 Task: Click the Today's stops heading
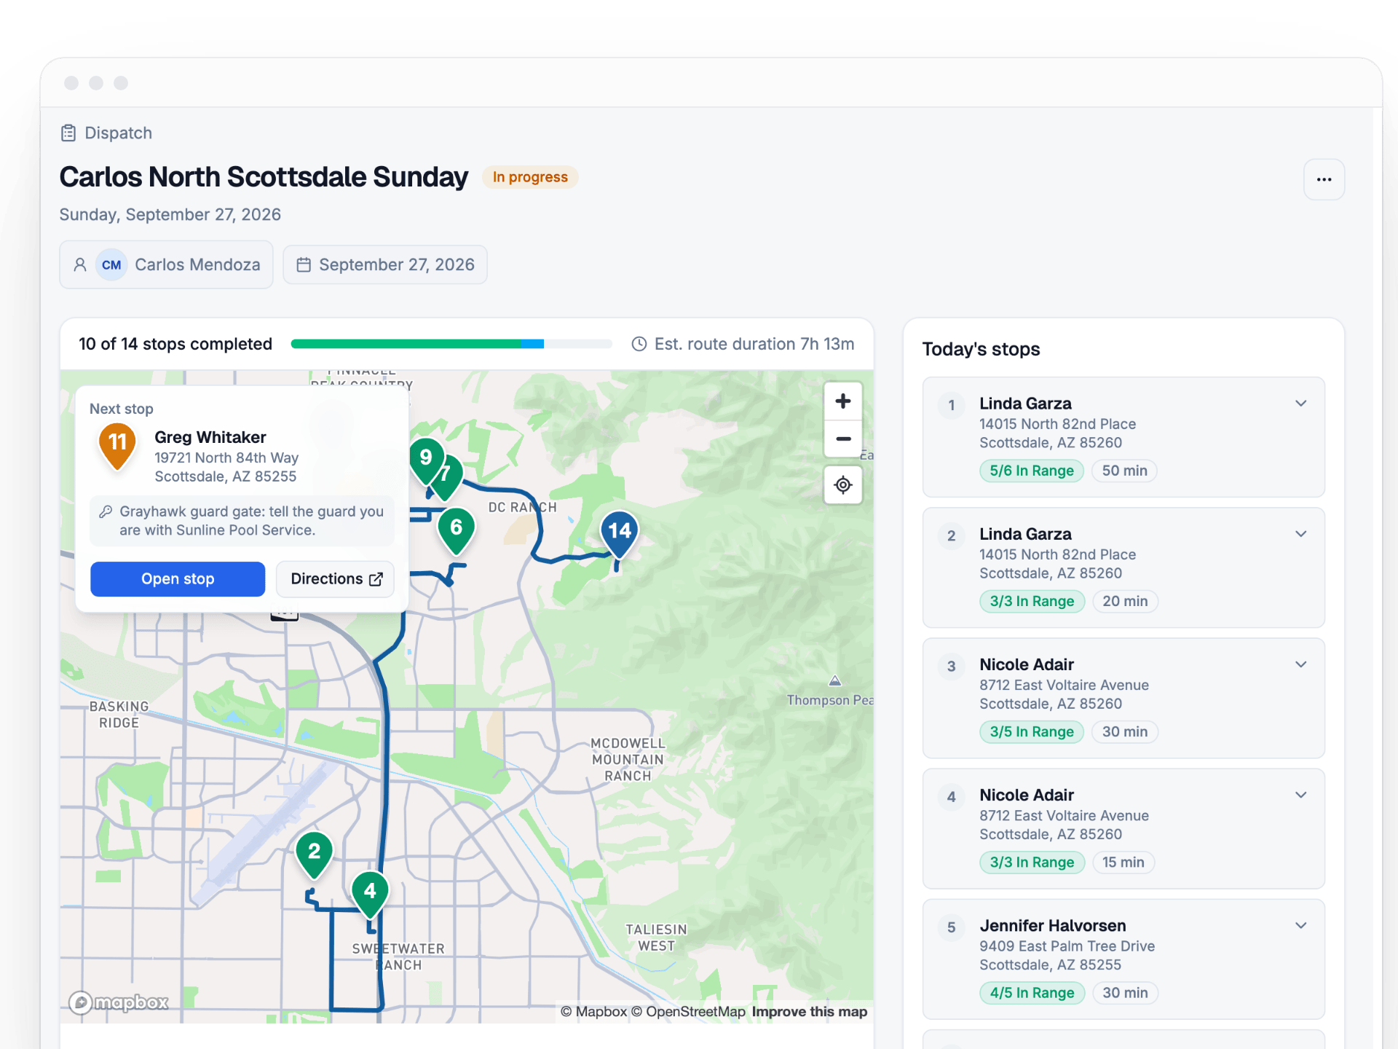click(981, 349)
